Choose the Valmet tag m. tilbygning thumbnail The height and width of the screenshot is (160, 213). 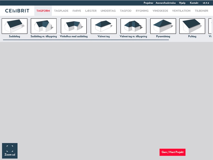tap(133, 26)
